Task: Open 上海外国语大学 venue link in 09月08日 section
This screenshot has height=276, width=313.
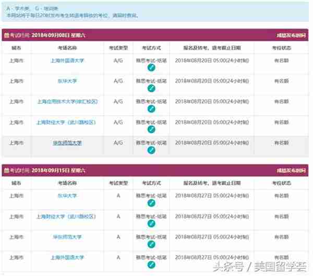Action: 67,61
